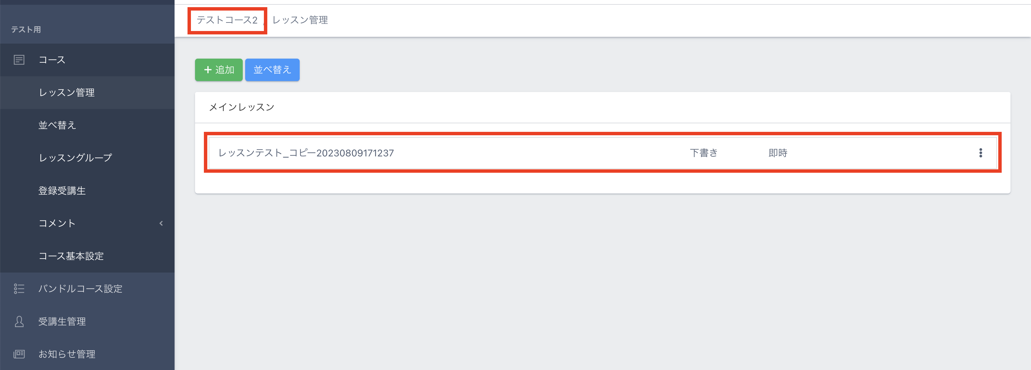Open レッスン管理 in the sidebar

pos(66,93)
